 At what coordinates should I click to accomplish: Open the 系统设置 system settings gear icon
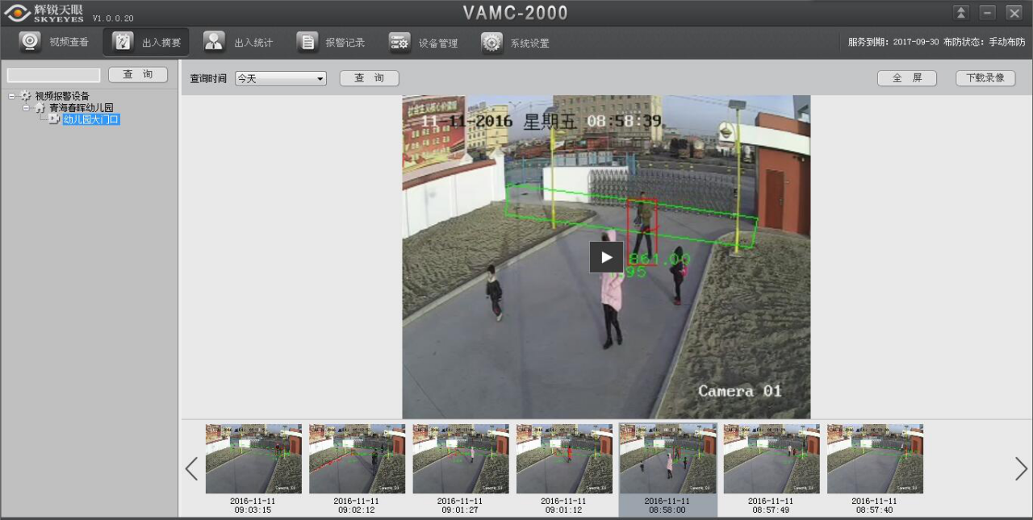pos(492,42)
